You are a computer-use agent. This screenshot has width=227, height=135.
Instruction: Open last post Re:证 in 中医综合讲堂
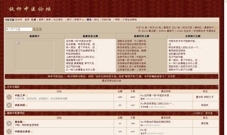click(144, 130)
